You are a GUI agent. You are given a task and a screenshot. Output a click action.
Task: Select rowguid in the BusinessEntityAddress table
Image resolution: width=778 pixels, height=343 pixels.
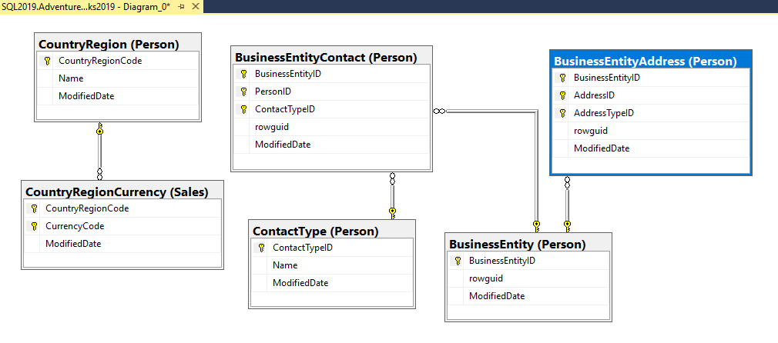pyautogui.click(x=591, y=131)
